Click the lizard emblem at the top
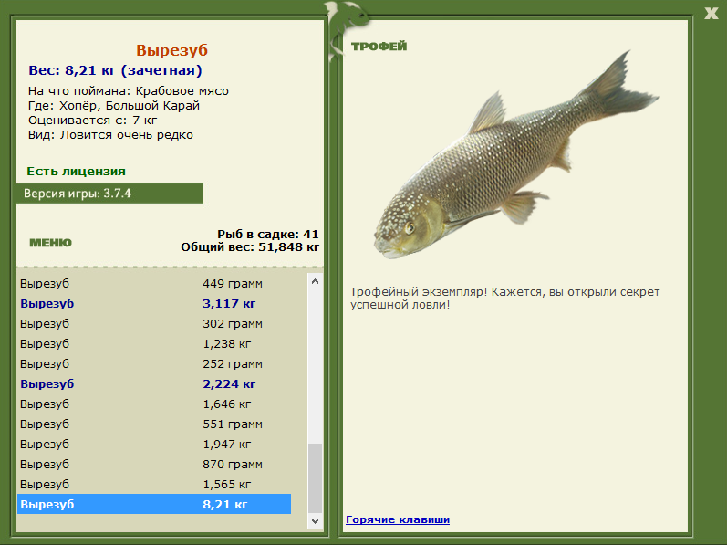This screenshot has height=545, width=727. pyautogui.click(x=344, y=18)
